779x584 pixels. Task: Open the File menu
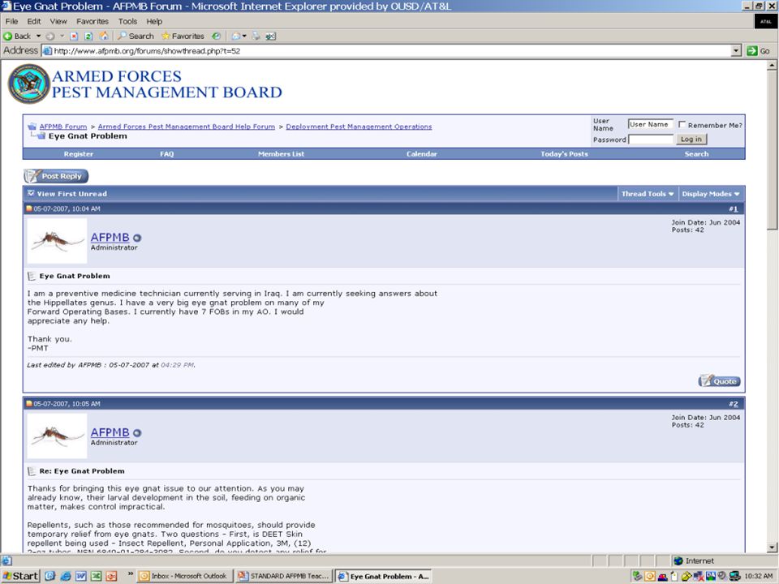point(11,21)
